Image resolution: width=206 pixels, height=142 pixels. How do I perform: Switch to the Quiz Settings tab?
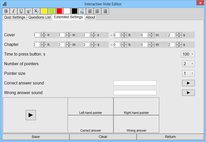(14, 17)
